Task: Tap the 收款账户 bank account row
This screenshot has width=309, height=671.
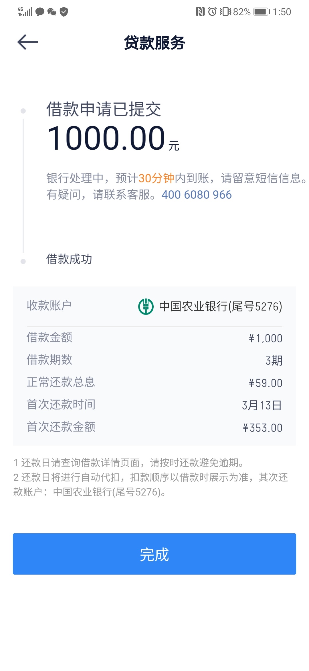Action: 154,306
